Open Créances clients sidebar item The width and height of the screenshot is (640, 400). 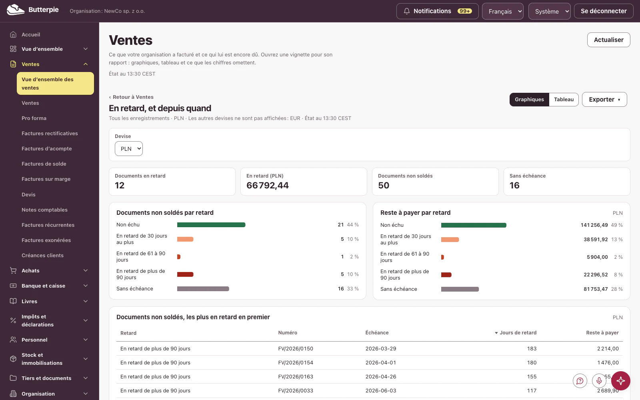[42, 255]
